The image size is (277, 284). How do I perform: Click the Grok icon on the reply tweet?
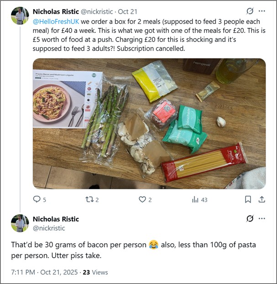coord(250,219)
